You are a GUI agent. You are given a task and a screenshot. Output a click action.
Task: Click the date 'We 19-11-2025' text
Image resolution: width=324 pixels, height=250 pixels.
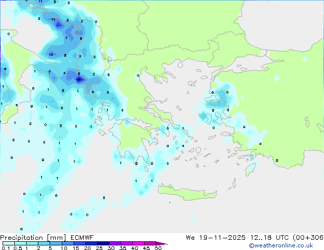point(216,238)
